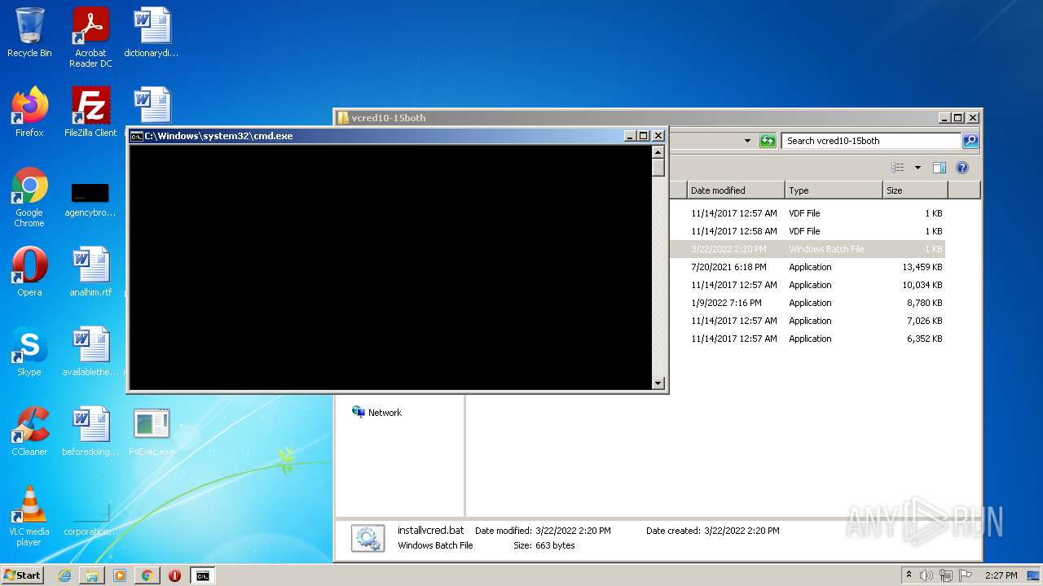The width and height of the screenshot is (1043, 586).
Task: Open the Opera desktop shortcut
Action: 29,271
